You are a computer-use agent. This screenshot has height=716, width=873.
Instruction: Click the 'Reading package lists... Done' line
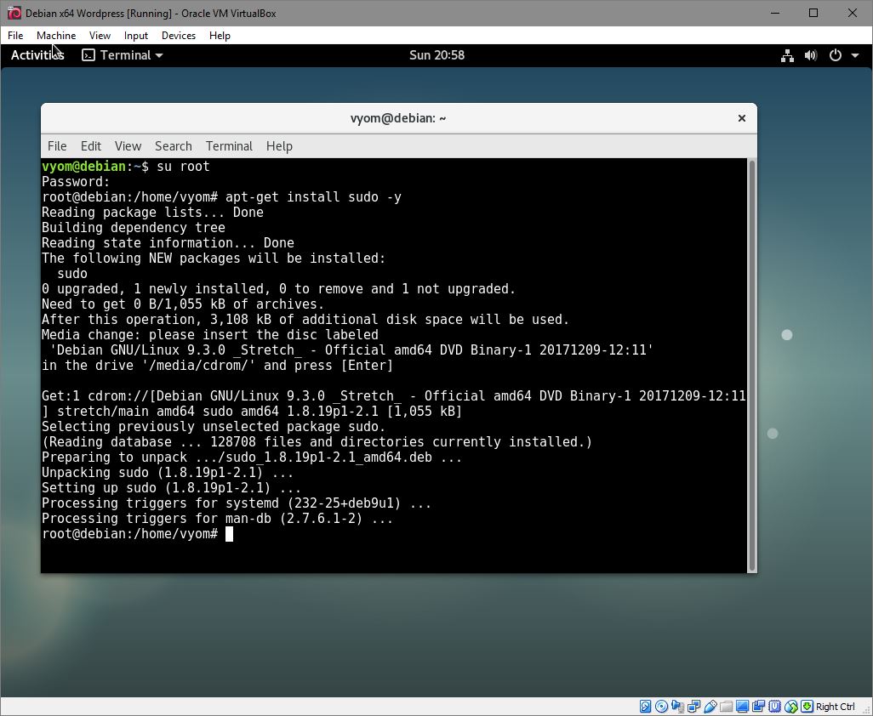(x=152, y=212)
